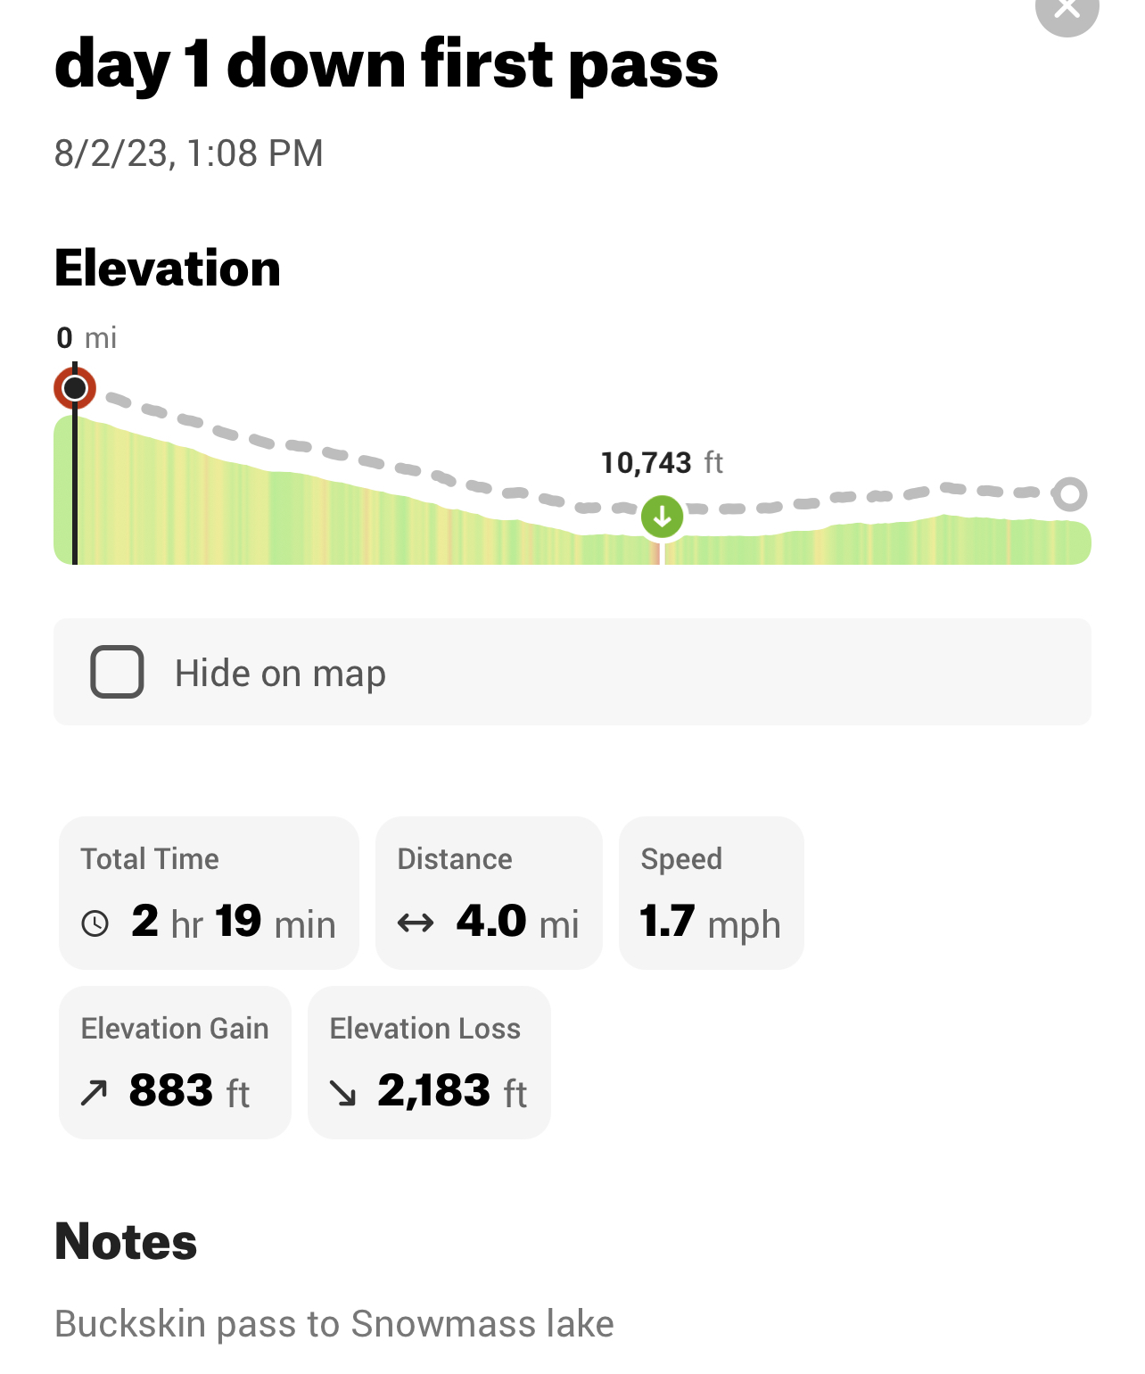Click the Hide on map label
The image size is (1145, 1374).
280,674
